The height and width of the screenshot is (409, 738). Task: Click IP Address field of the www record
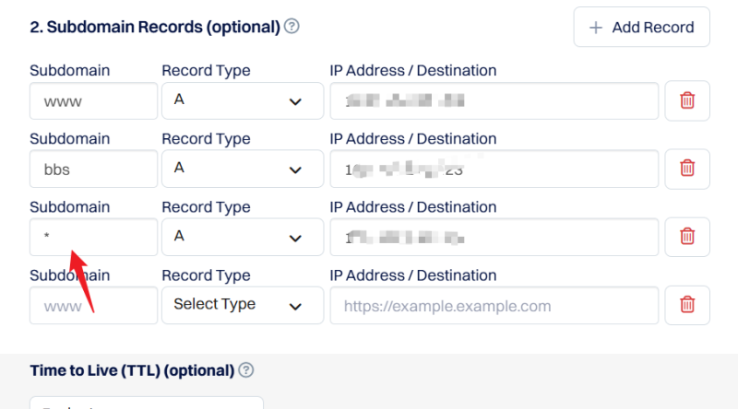494,100
